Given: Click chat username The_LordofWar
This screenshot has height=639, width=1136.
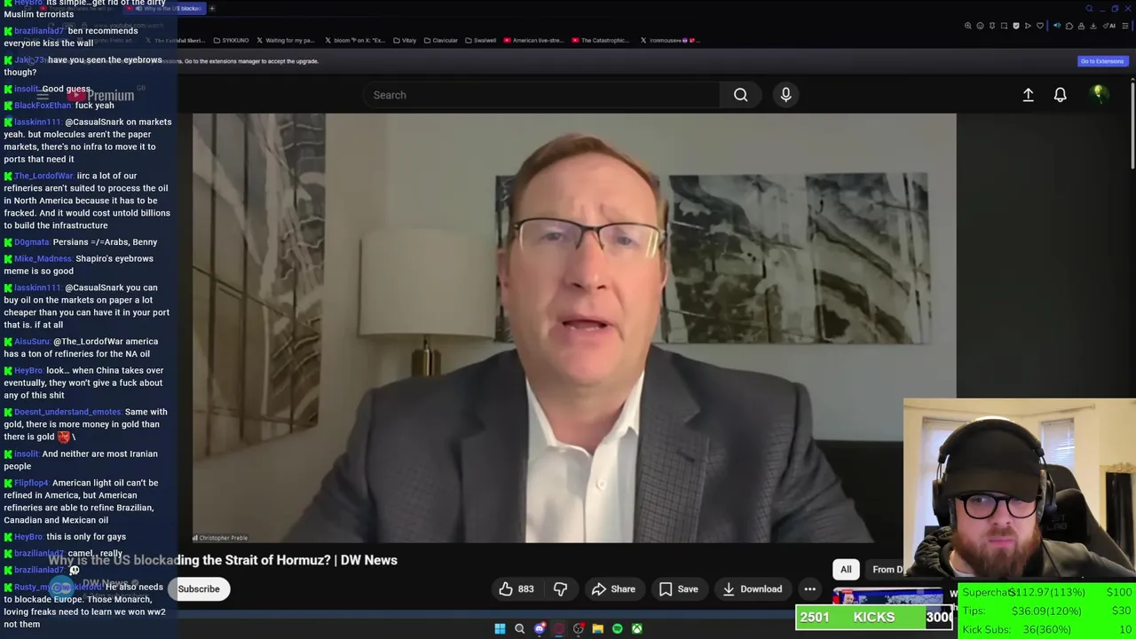Looking at the screenshot, I should (43, 176).
